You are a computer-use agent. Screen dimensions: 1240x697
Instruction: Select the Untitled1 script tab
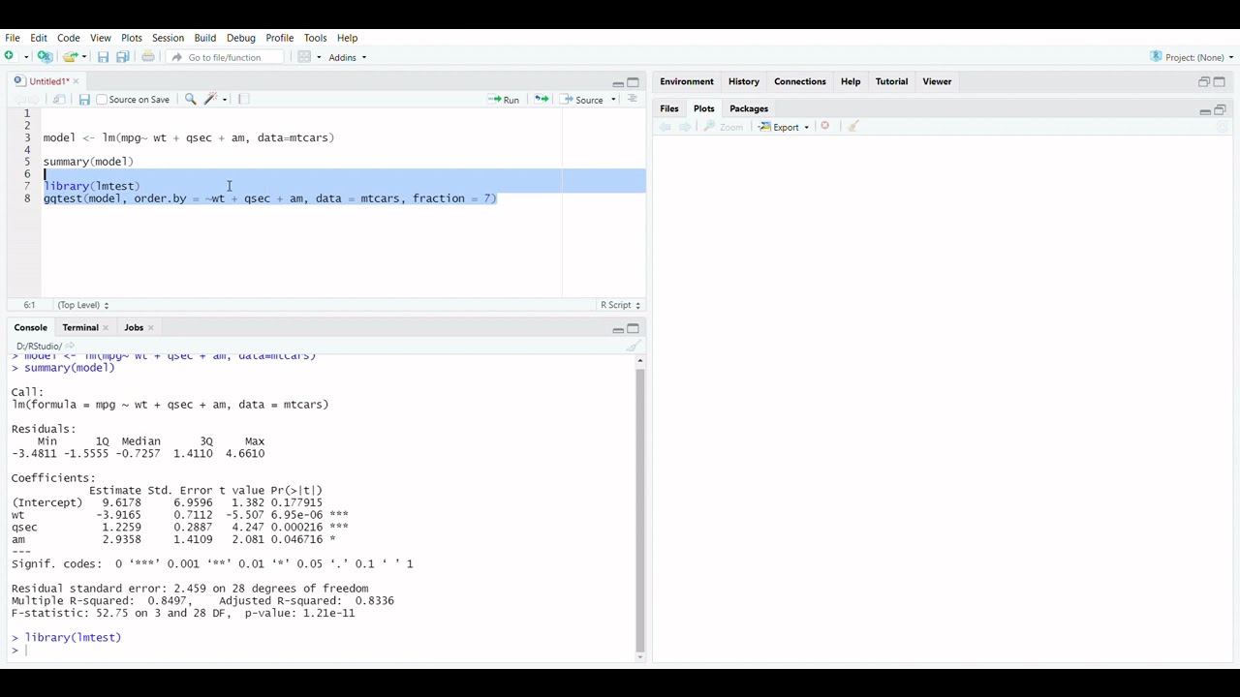[x=46, y=81]
